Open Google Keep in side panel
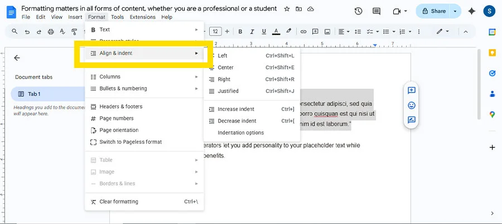The height and width of the screenshot is (224, 502). coord(492,52)
